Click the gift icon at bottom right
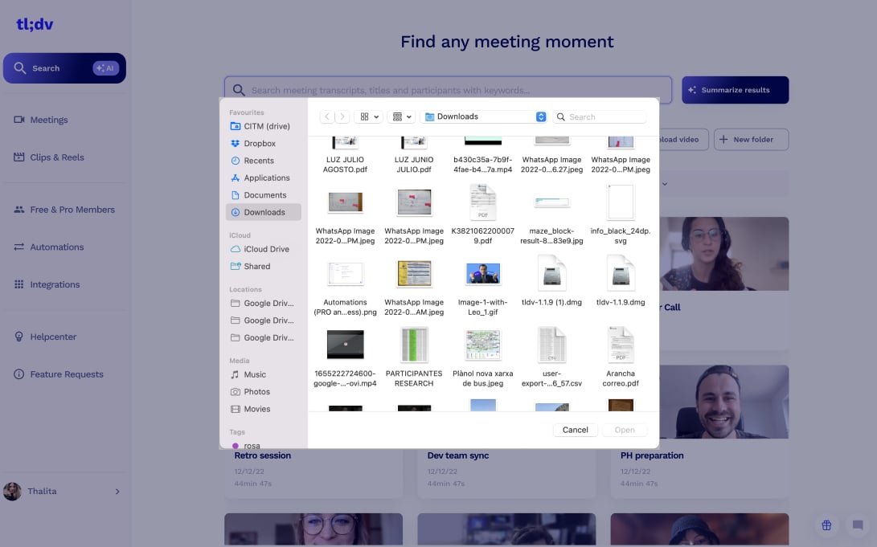The image size is (877, 547). (x=826, y=525)
